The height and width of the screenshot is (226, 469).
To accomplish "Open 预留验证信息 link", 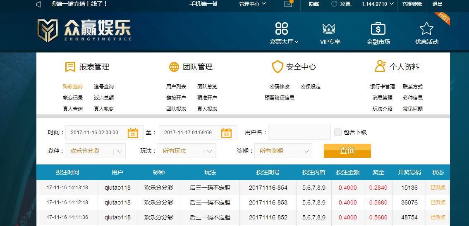I will pyautogui.click(x=280, y=98).
